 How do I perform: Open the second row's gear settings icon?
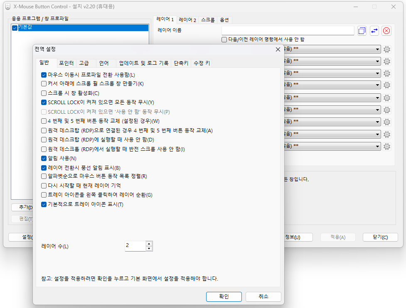tap(387, 61)
